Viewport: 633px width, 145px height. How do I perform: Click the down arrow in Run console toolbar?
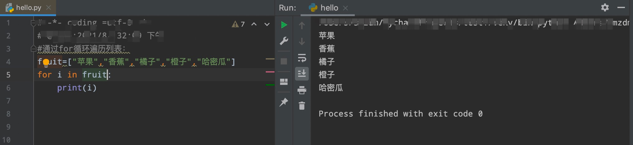pyautogui.click(x=302, y=42)
